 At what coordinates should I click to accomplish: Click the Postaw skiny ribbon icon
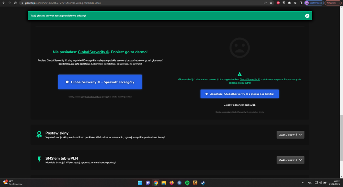pos(39,134)
